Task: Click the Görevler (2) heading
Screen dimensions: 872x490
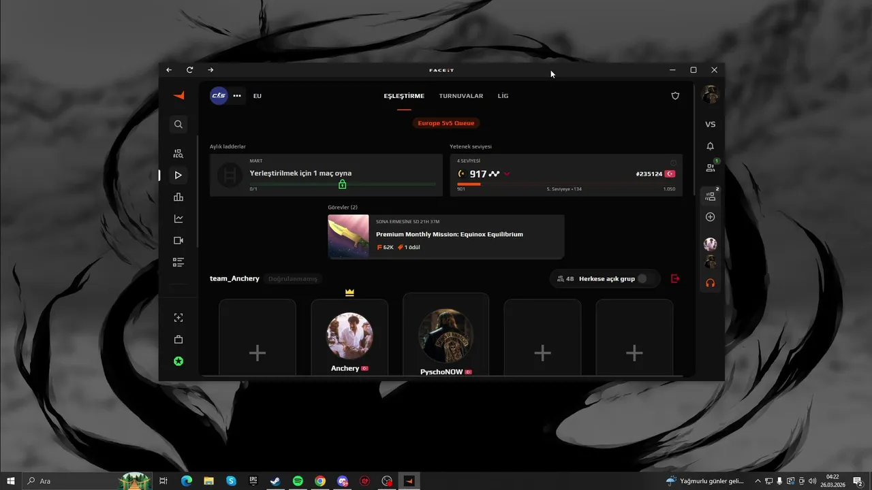Action: pos(343,208)
